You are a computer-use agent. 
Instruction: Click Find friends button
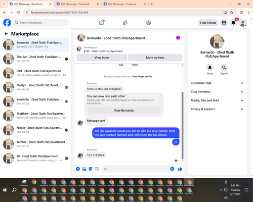click(208, 23)
